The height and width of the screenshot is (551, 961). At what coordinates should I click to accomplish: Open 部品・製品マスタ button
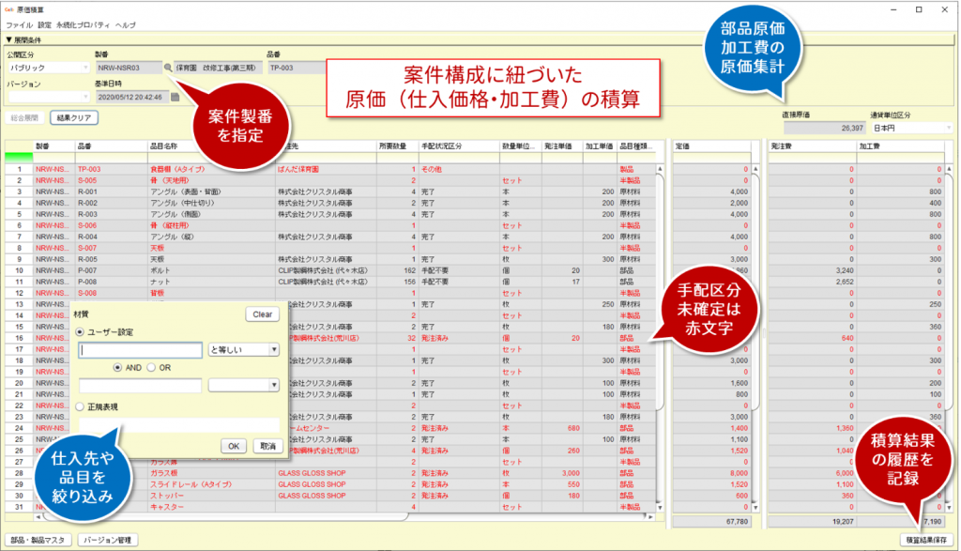pyautogui.click(x=38, y=540)
